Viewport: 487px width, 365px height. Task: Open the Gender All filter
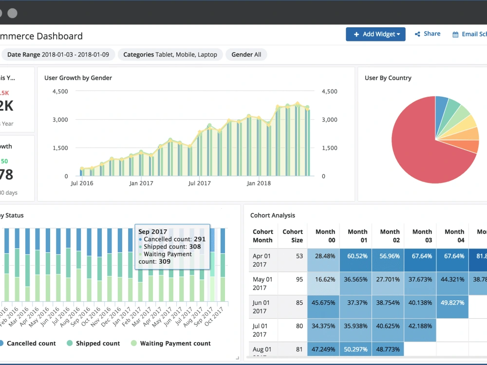pyautogui.click(x=246, y=55)
